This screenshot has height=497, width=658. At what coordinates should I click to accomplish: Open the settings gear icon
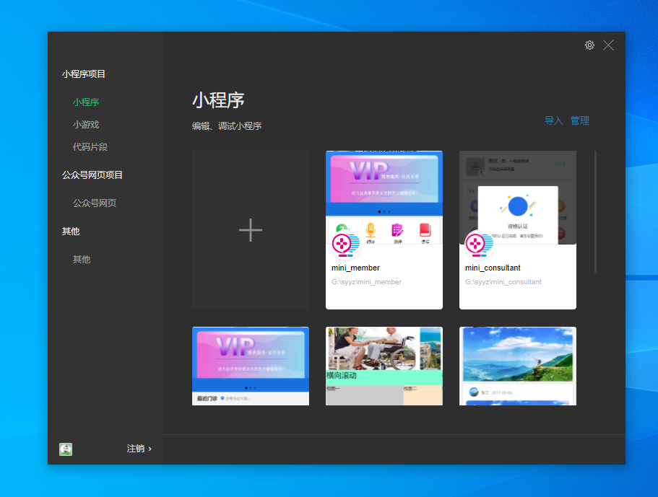click(x=589, y=45)
